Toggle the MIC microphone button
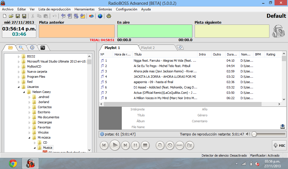This screenshot has height=169, width=288. tap(279, 145)
